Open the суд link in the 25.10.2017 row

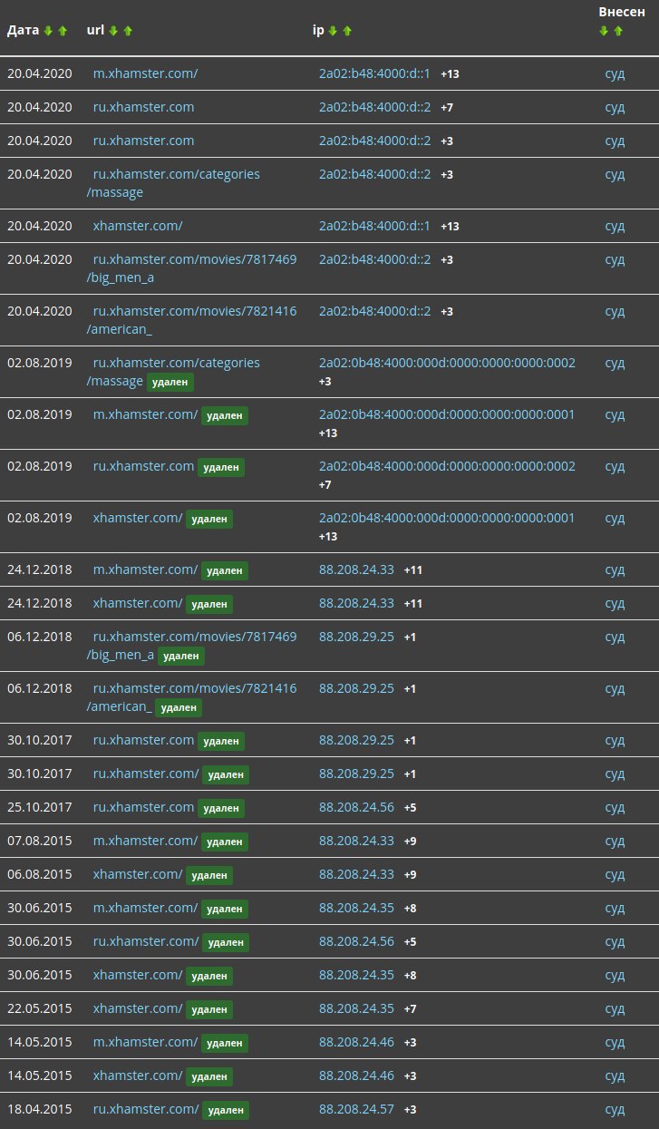pyautogui.click(x=615, y=808)
